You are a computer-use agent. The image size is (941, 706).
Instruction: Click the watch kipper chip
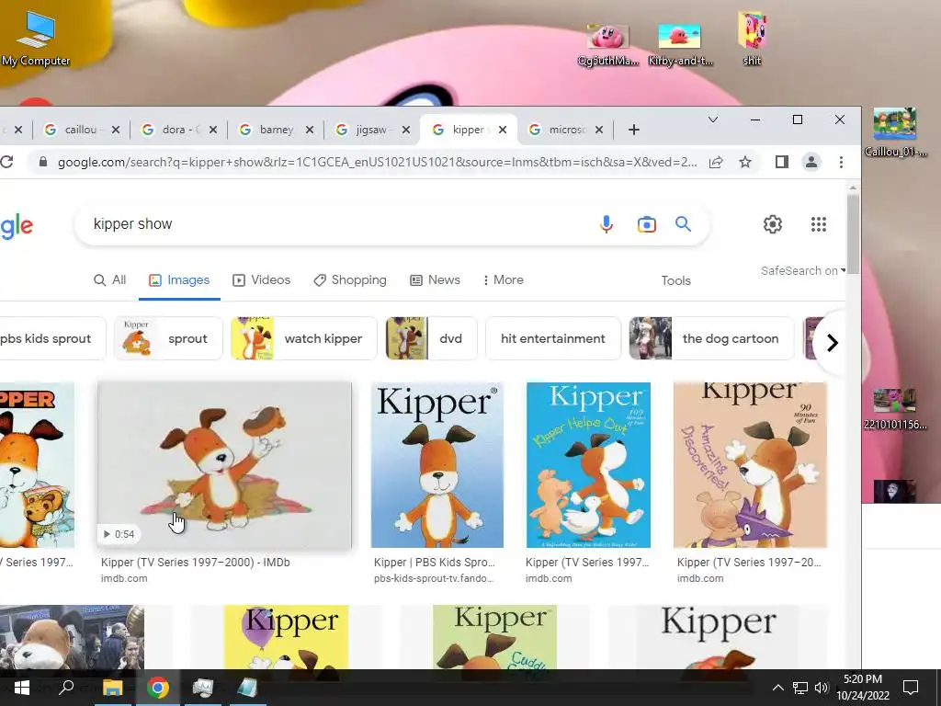coord(304,338)
